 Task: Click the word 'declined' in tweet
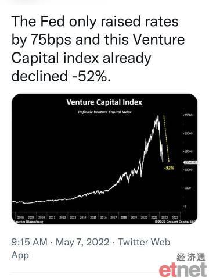coord(39,76)
